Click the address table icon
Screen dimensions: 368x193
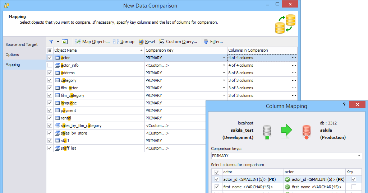tap(57, 73)
